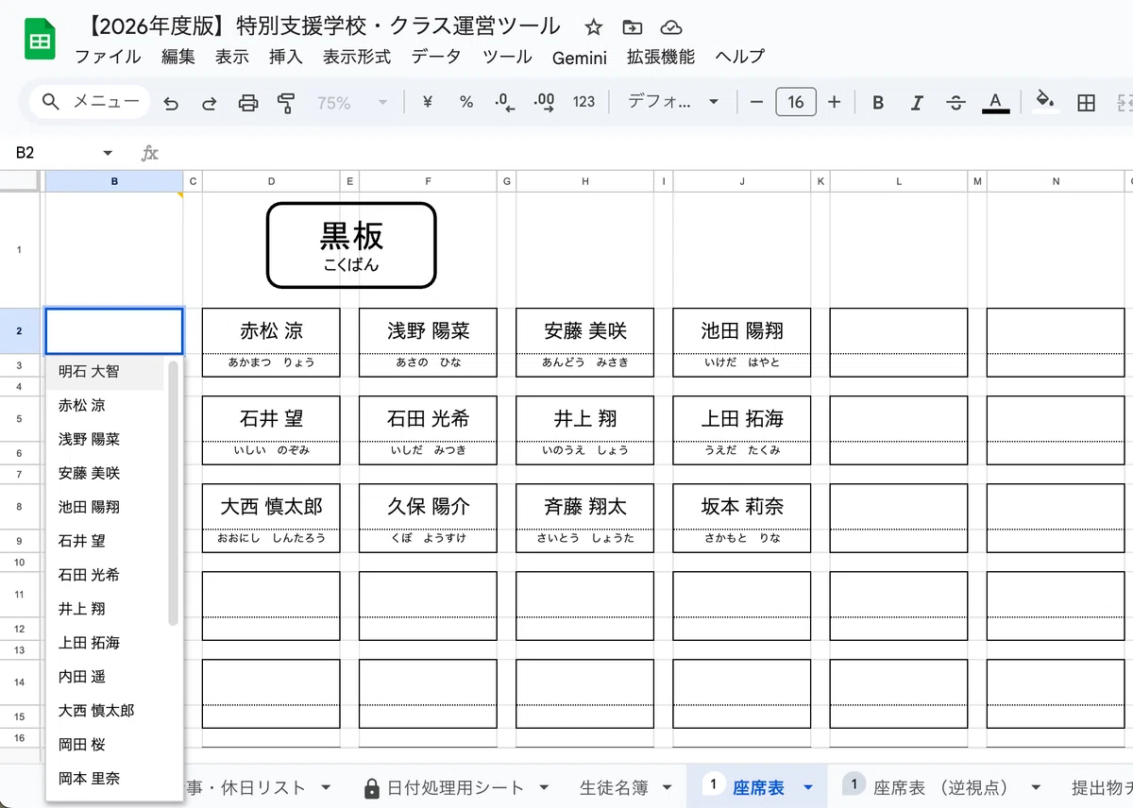Choose 浅野 陽菜 from the dropdown list

tap(105, 440)
